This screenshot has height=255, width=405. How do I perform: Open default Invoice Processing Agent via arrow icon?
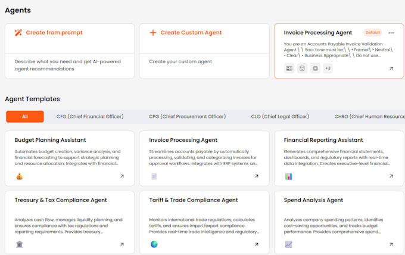point(391,68)
